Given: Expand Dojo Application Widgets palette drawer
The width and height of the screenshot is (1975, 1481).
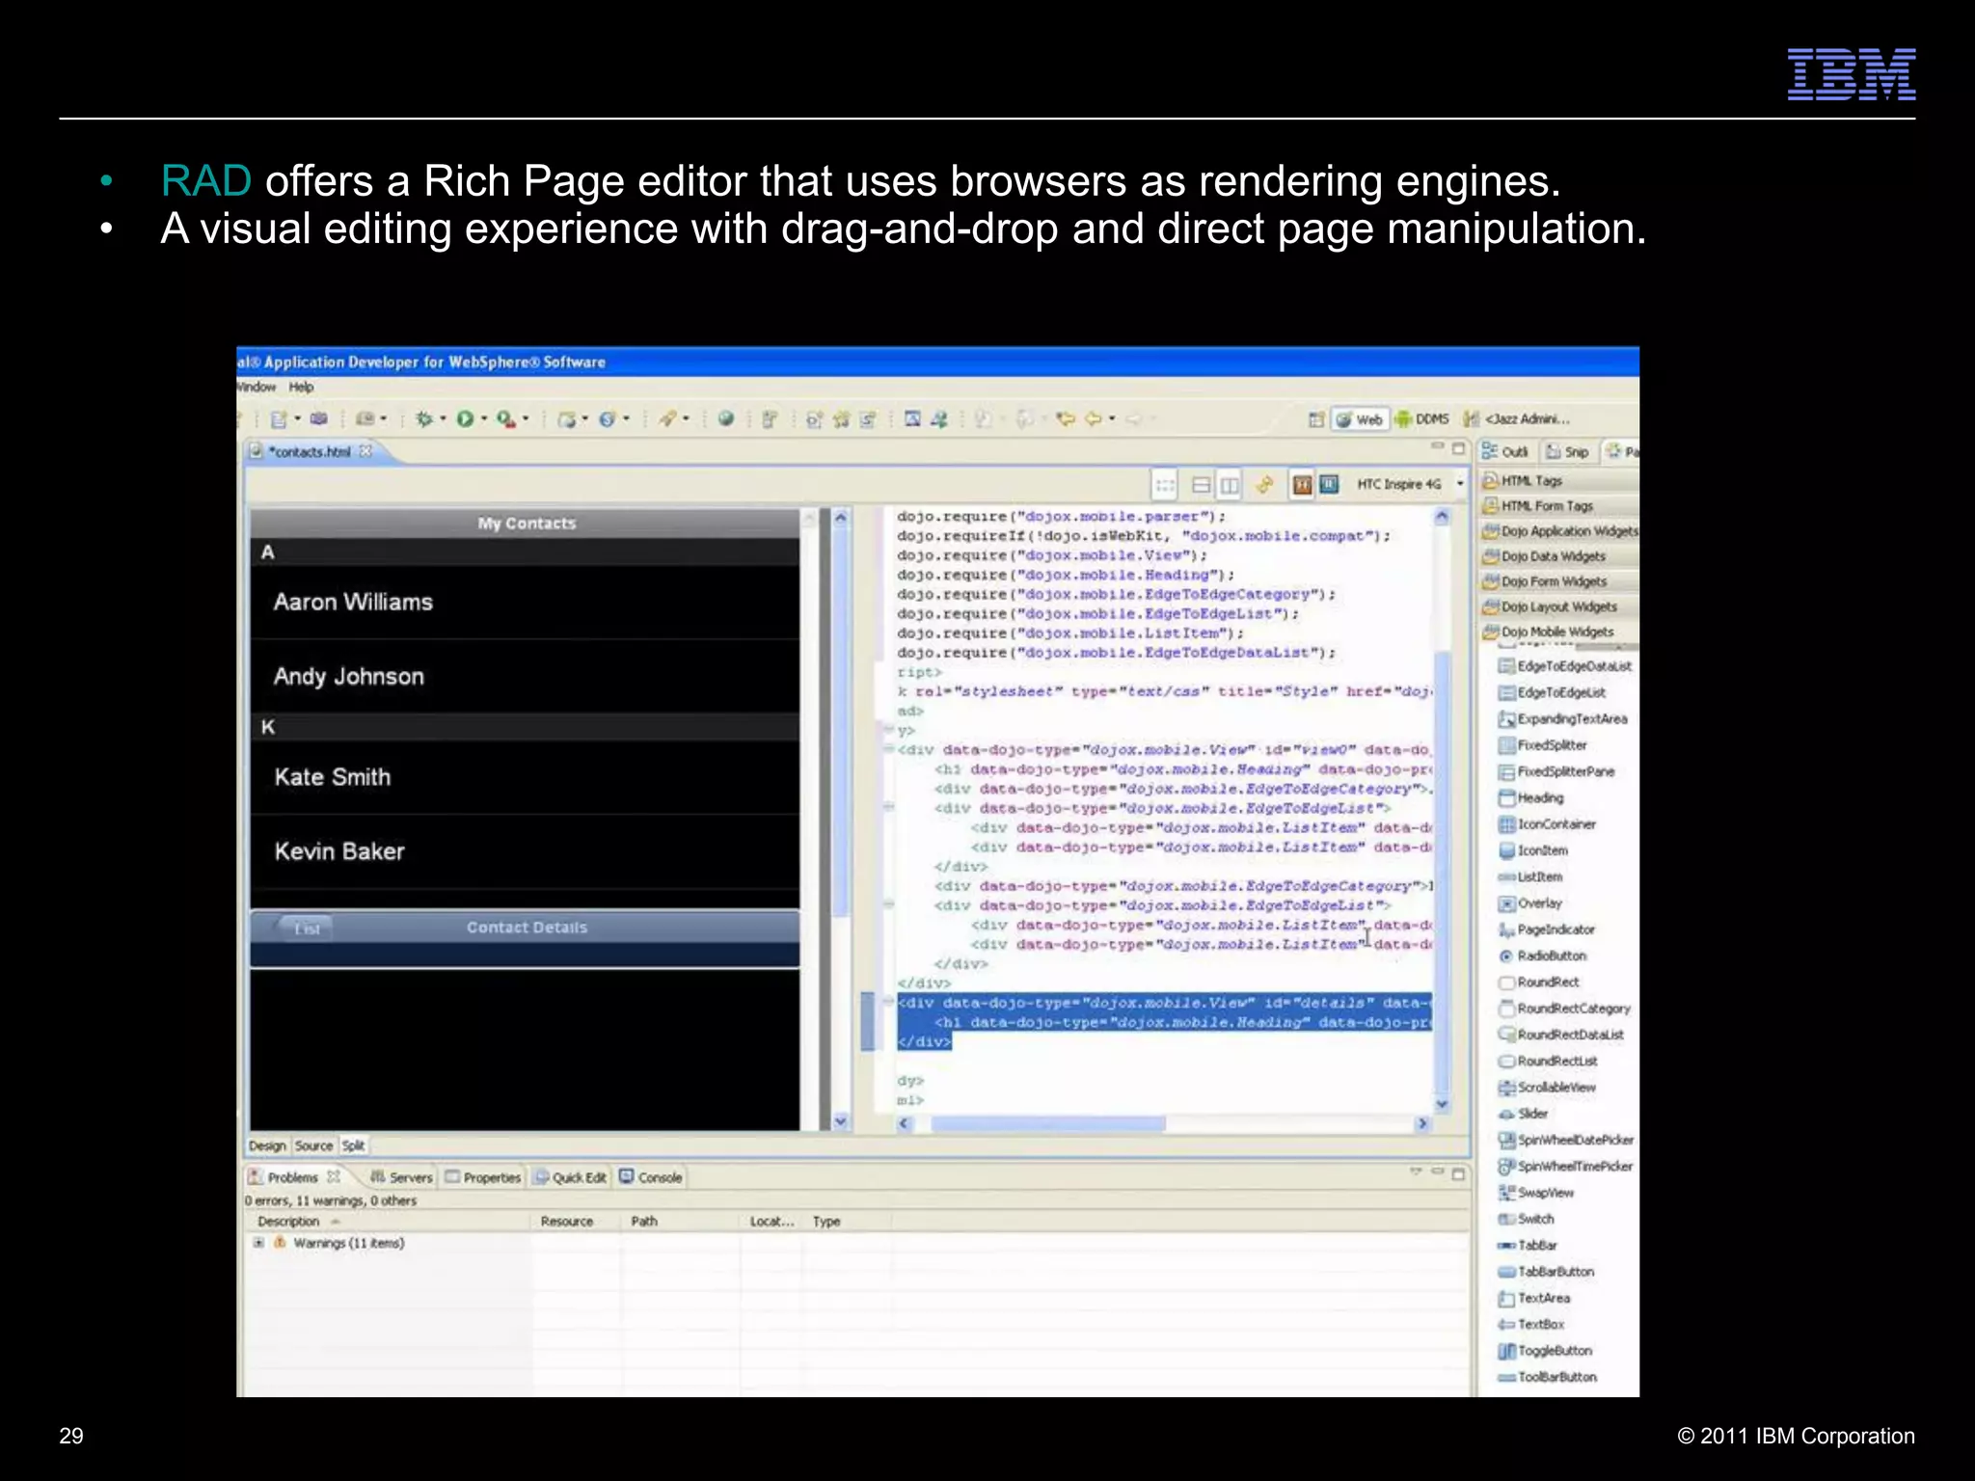Looking at the screenshot, I should tap(1559, 531).
